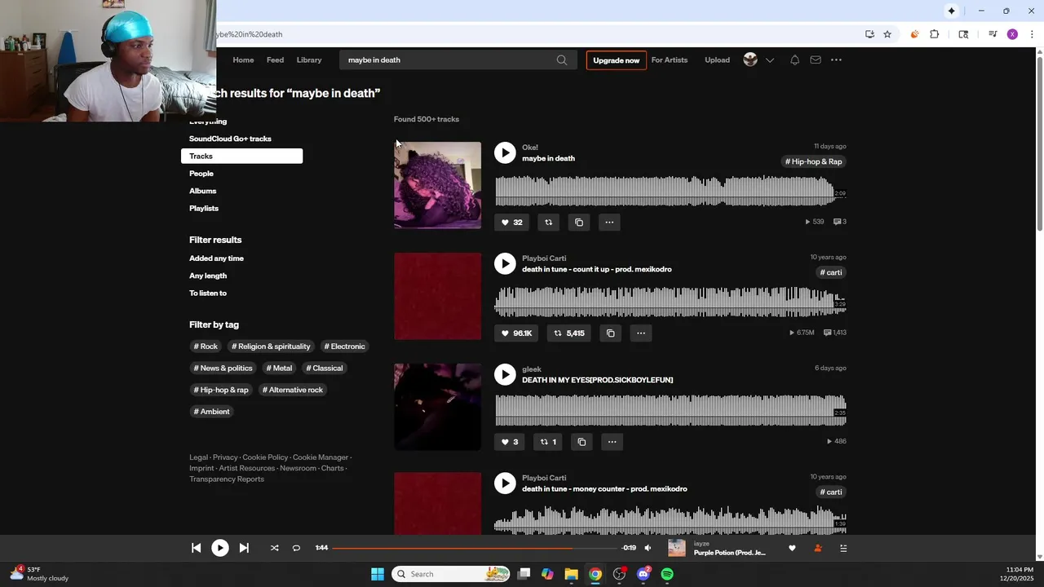Screen dimensions: 1044x587
Task: Click the For Artists link
Action: click(670, 60)
